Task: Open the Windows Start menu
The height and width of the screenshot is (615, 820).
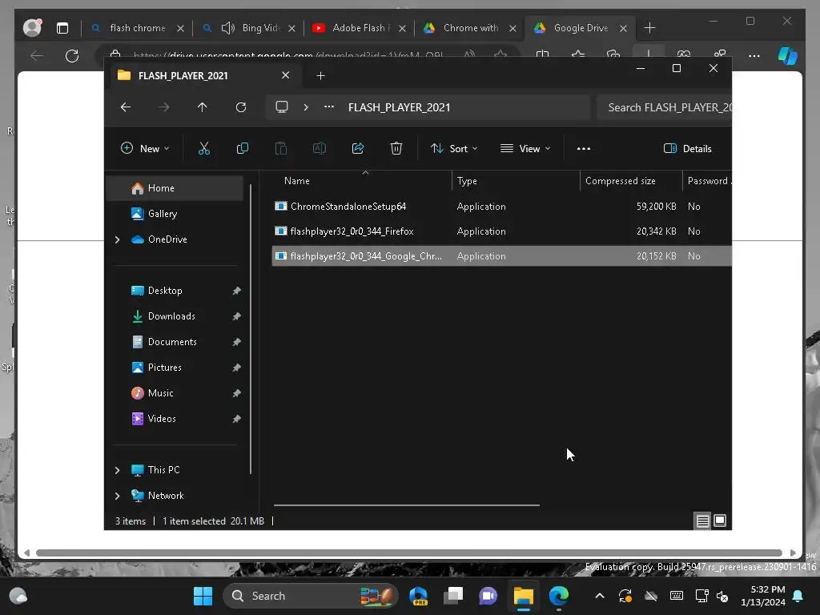Action: click(203, 596)
